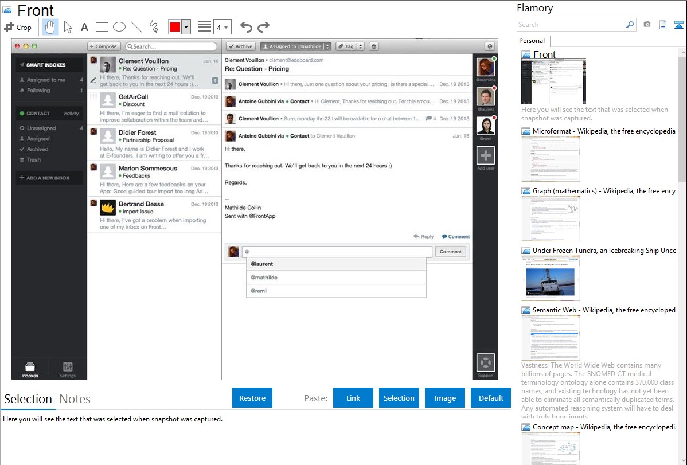Open the Semantic Web snapshot thumbnail
The height and width of the screenshot is (465, 687).
click(x=551, y=338)
